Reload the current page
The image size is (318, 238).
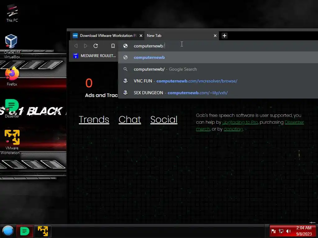coord(96,46)
